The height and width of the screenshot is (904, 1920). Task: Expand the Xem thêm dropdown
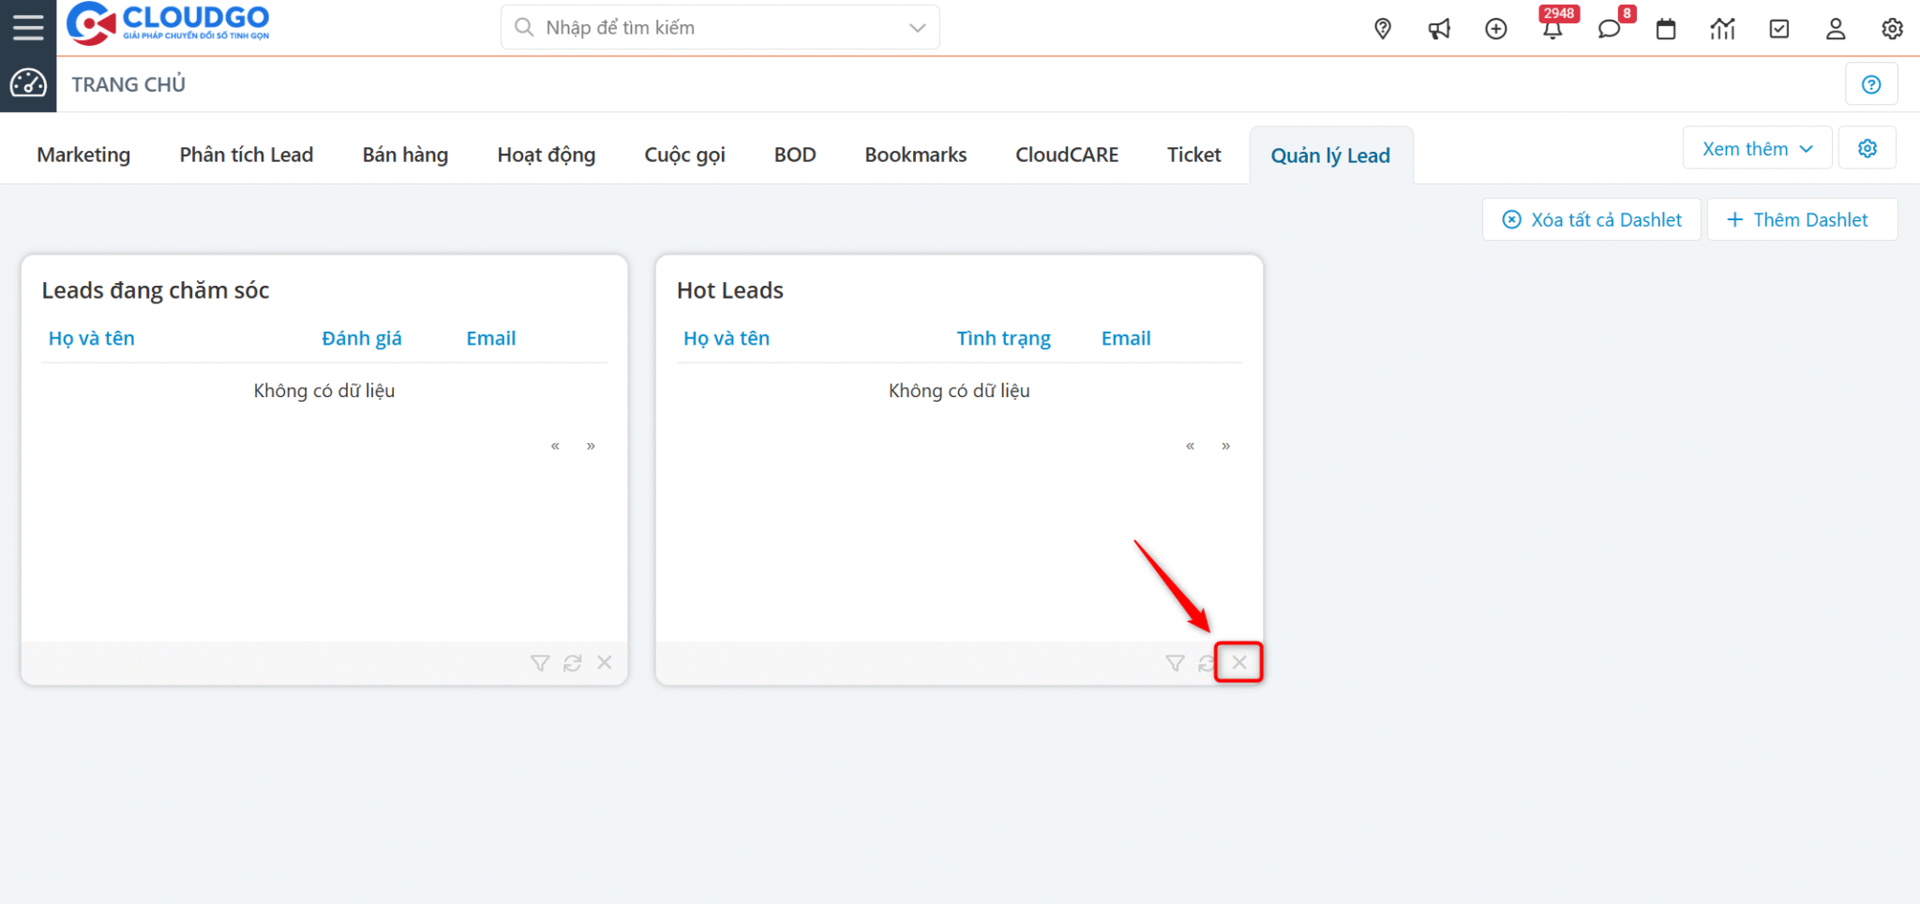coord(1757,149)
